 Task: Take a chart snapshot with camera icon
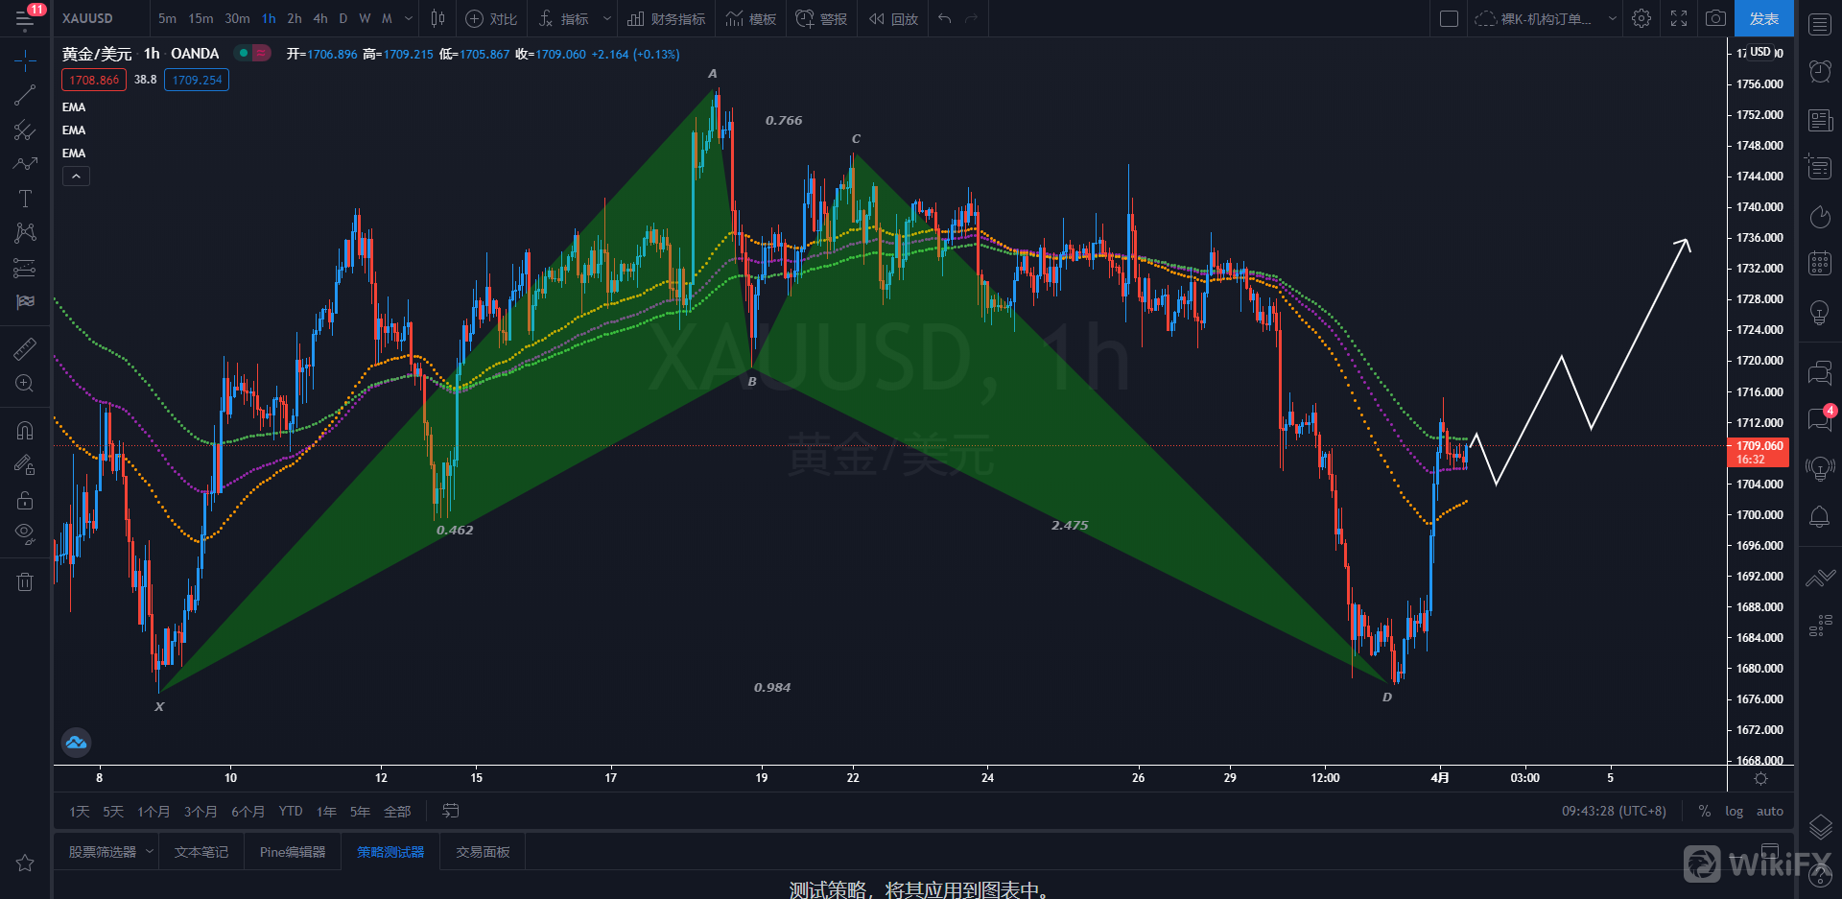click(1715, 18)
